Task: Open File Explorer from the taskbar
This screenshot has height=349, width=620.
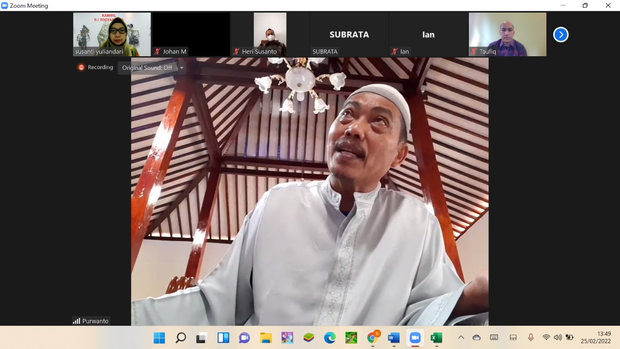Action: [x=265, y=338]
